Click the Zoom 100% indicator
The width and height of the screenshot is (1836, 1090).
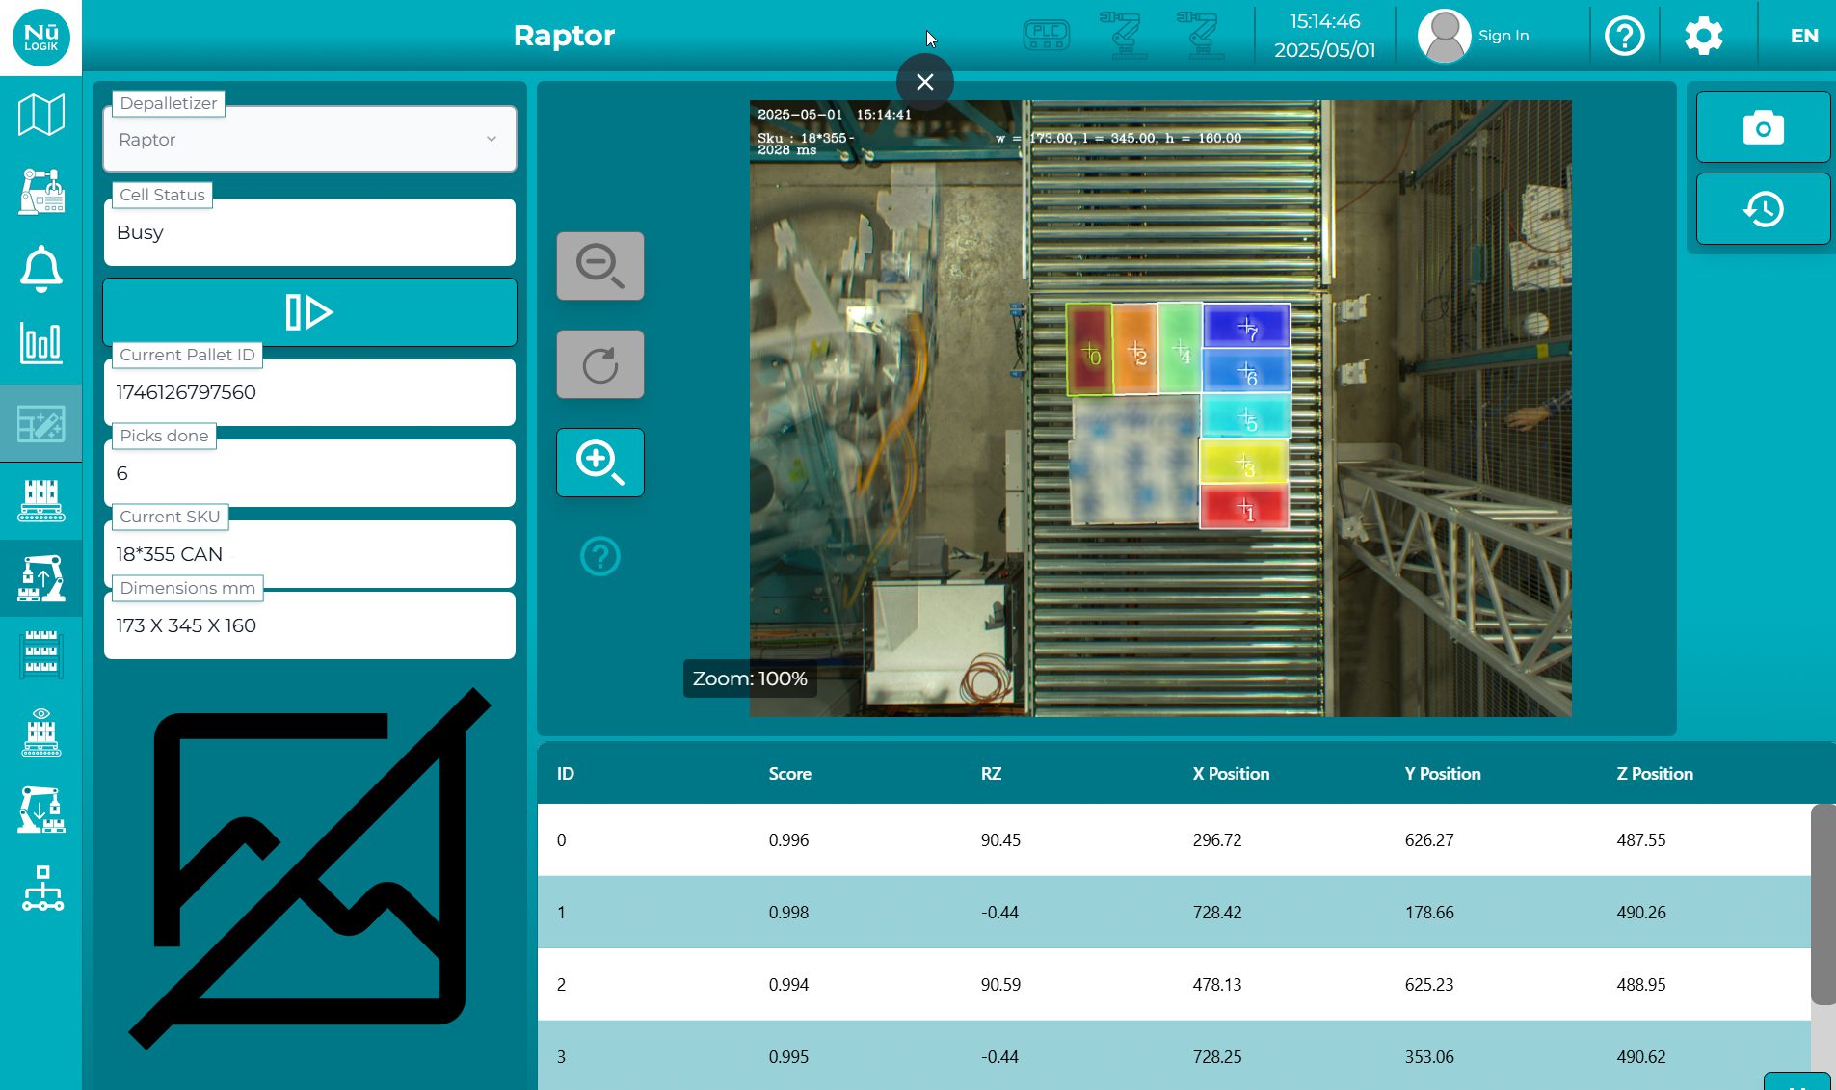coord(750,678)
